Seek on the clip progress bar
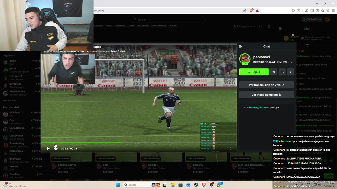This screenshot has width=337, height=189. [138, 143]
